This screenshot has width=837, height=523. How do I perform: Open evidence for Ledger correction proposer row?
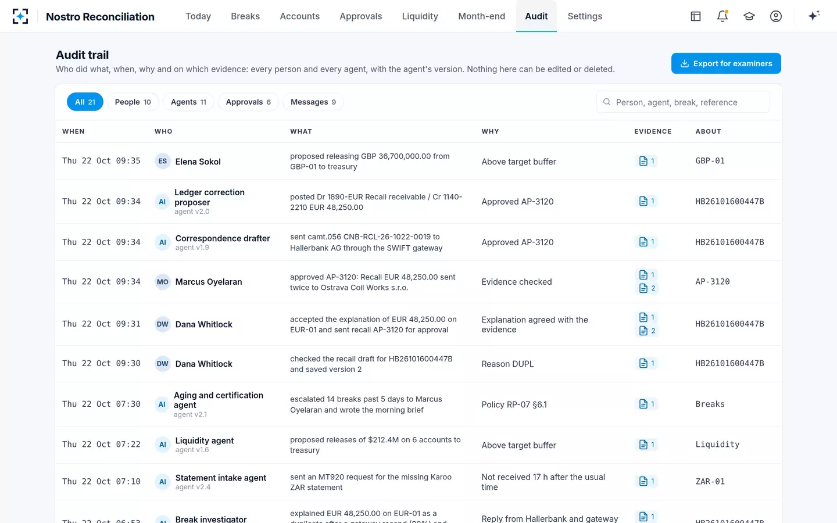647,201
